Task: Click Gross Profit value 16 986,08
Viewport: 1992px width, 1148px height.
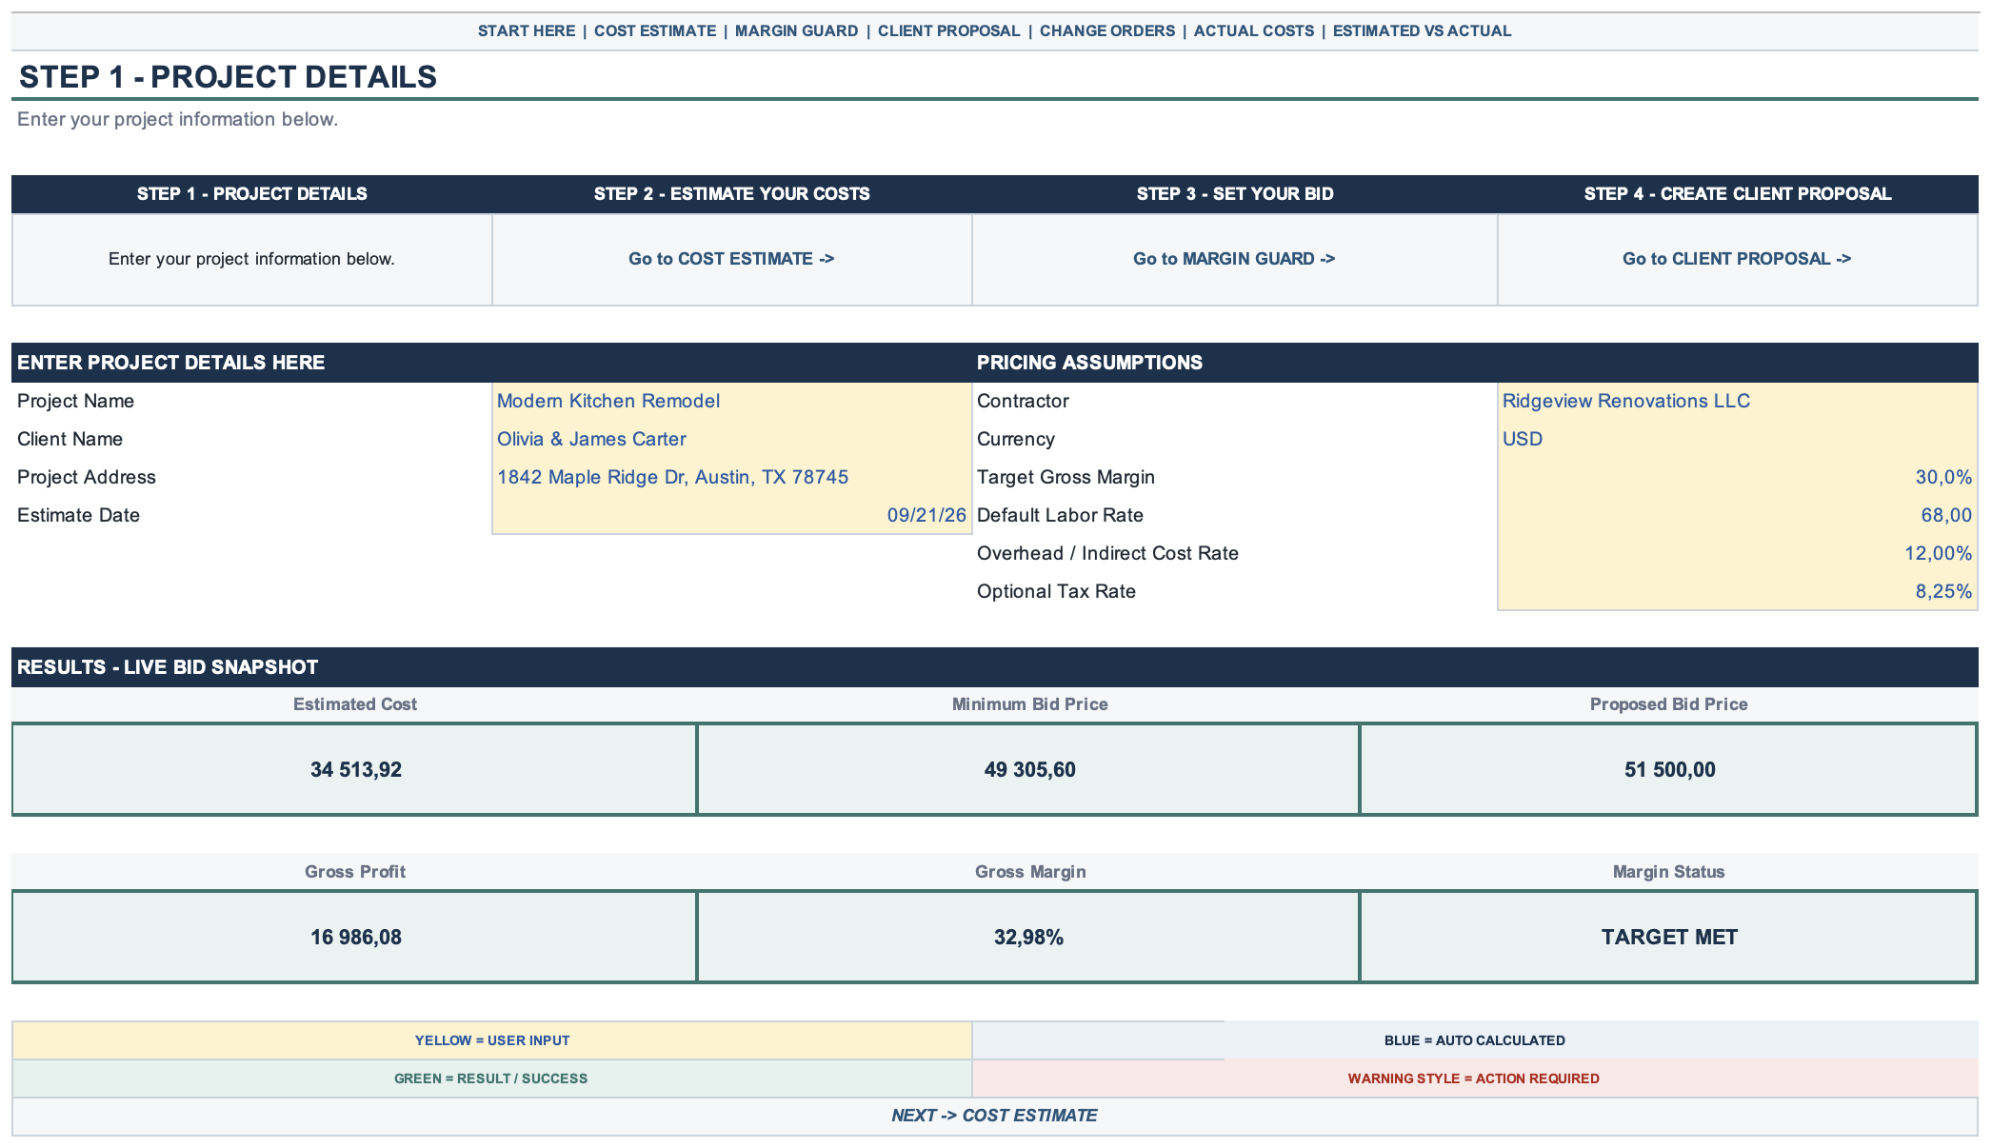Action: (355, 937)
